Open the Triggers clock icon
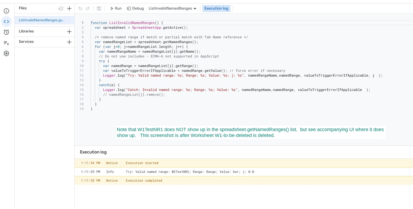This screenshot has height=209, width=413. point(6,32)
